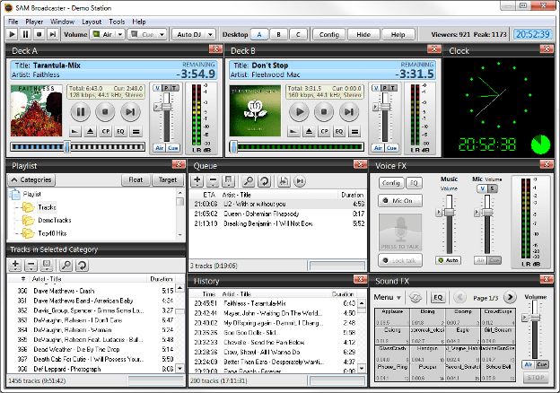Screen dimensions: 560x393
Task: Click Deck B round stop button
Action: coord(324,112)
